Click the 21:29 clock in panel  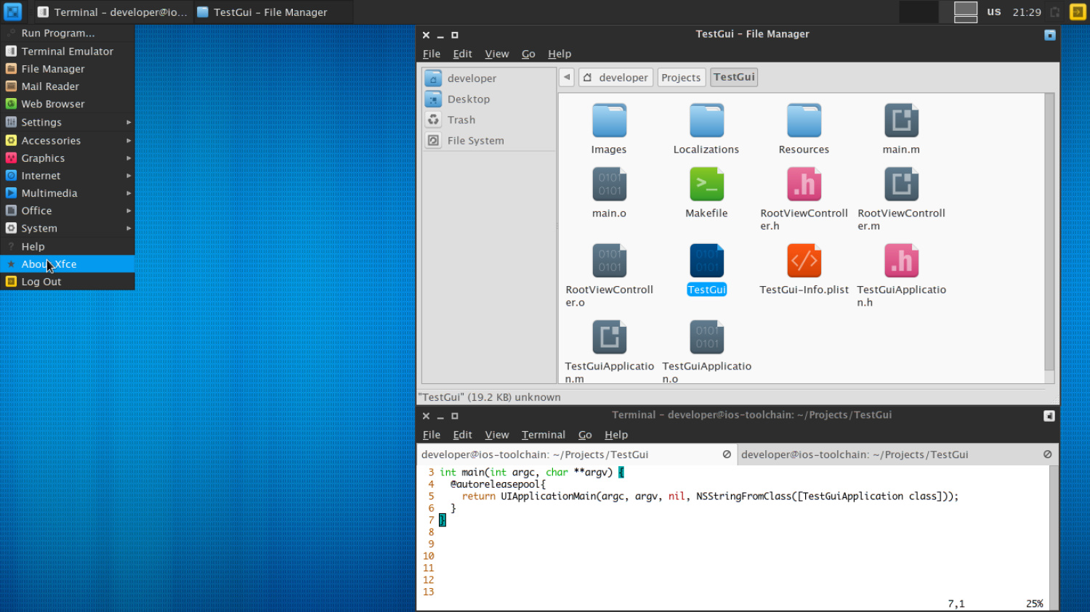click(1027, 12)
